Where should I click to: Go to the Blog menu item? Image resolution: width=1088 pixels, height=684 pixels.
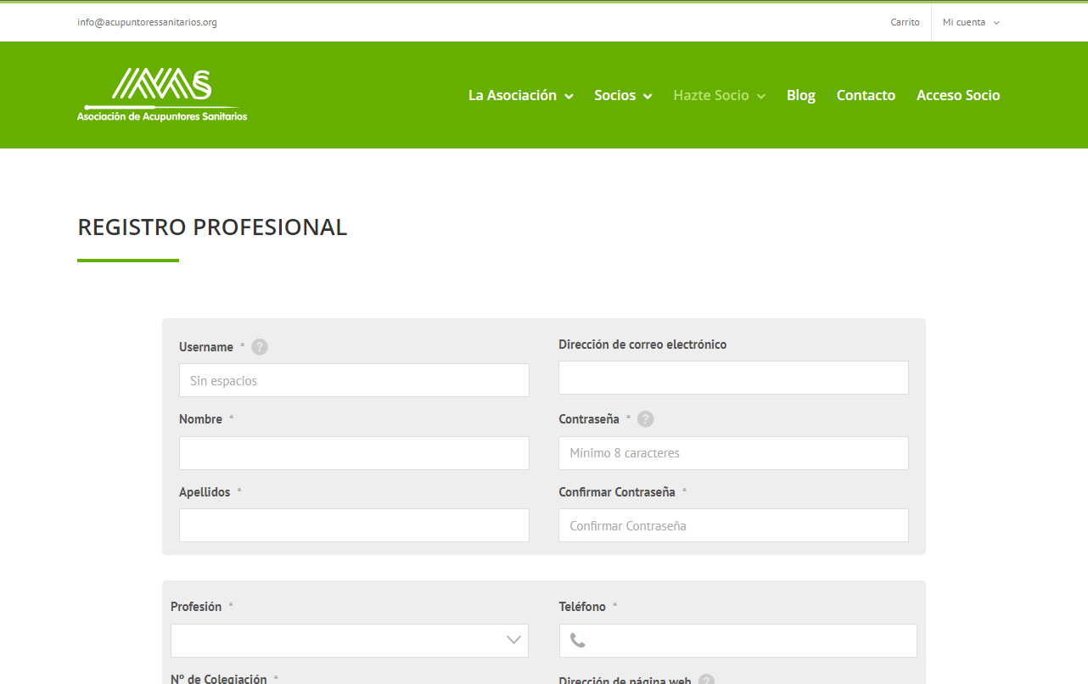(800, 95)
